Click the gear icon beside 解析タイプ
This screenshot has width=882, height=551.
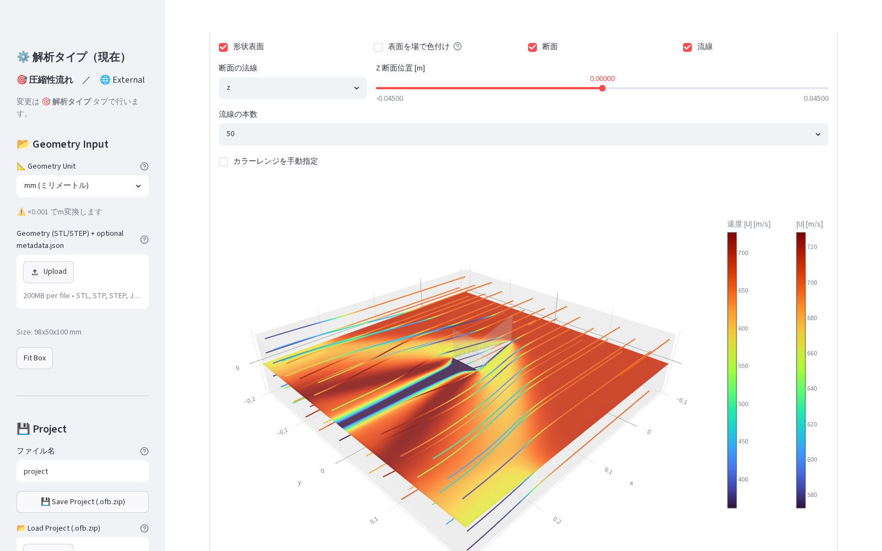[23, 57]
